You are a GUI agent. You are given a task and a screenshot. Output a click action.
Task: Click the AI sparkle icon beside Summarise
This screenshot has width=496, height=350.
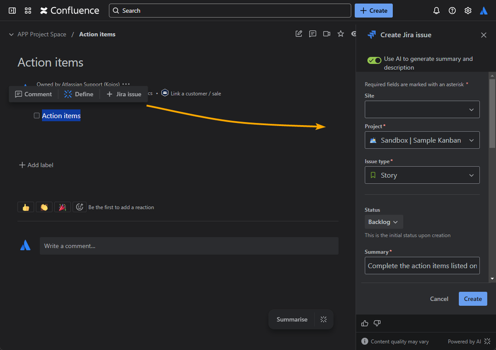[x=323, y=319]
